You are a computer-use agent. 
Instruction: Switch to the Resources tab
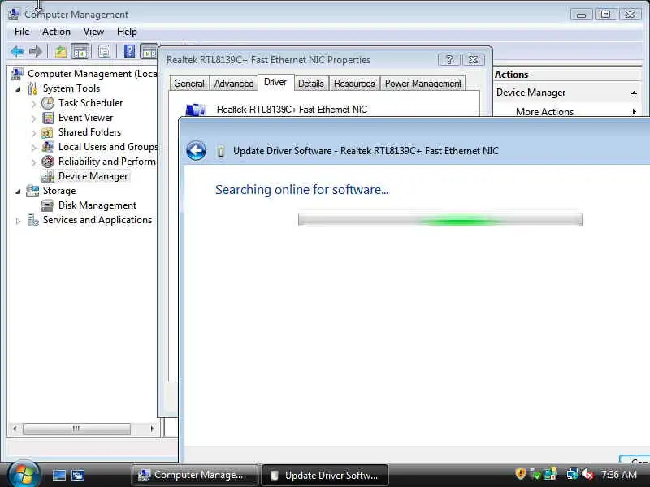click(354, 84)
